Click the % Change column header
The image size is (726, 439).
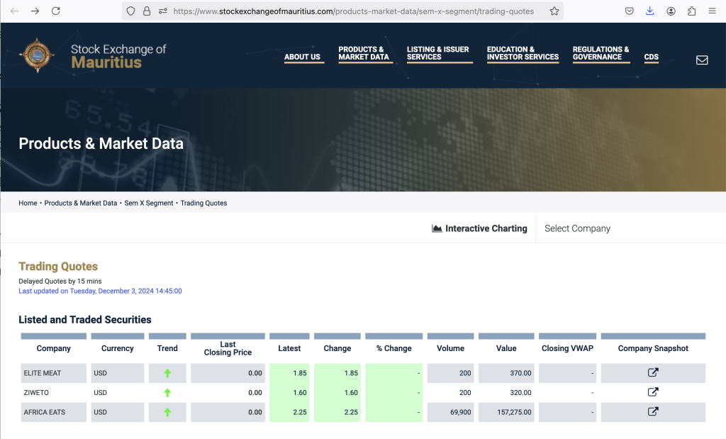tap(394, 348)
